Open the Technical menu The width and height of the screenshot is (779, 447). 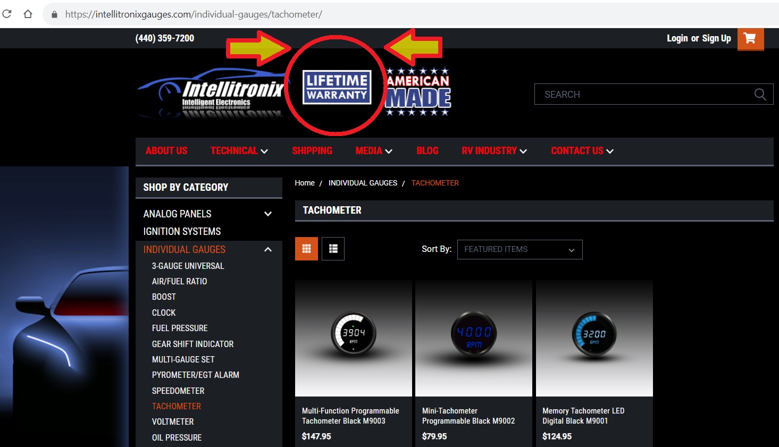pos(239,151)
